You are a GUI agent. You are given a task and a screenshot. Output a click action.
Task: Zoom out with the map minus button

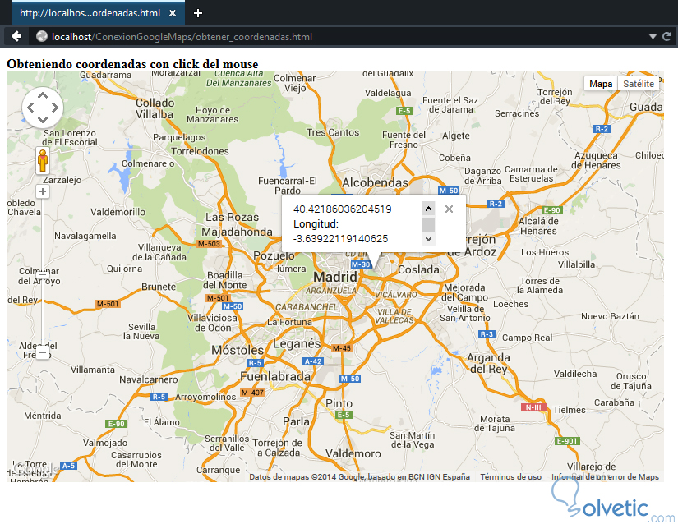click(43, 352)
